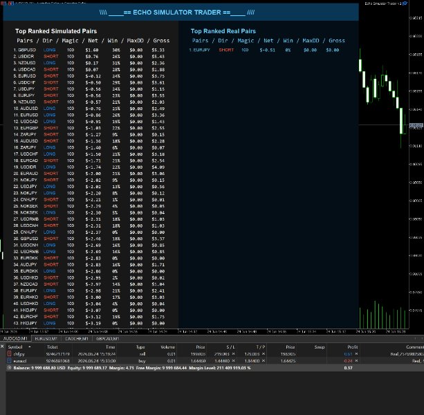424x415 pixels.
Task: Select row 5 EURUSD SHORT
Action: (89, 76)
